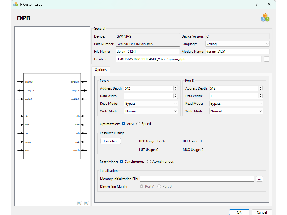Image resolution: width=287 pixels, height=215 pixels.
Task: Open the Language dropdown showing Verilog
Action: [x=237, y=44]
